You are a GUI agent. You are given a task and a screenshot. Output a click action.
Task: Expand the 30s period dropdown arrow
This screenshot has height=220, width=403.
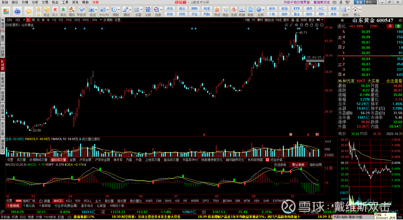point(101,20)
